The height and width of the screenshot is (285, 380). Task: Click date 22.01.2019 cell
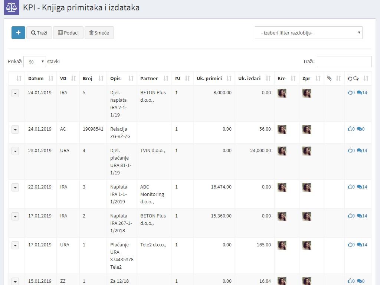pyautogui.click(x=40, y=187)
